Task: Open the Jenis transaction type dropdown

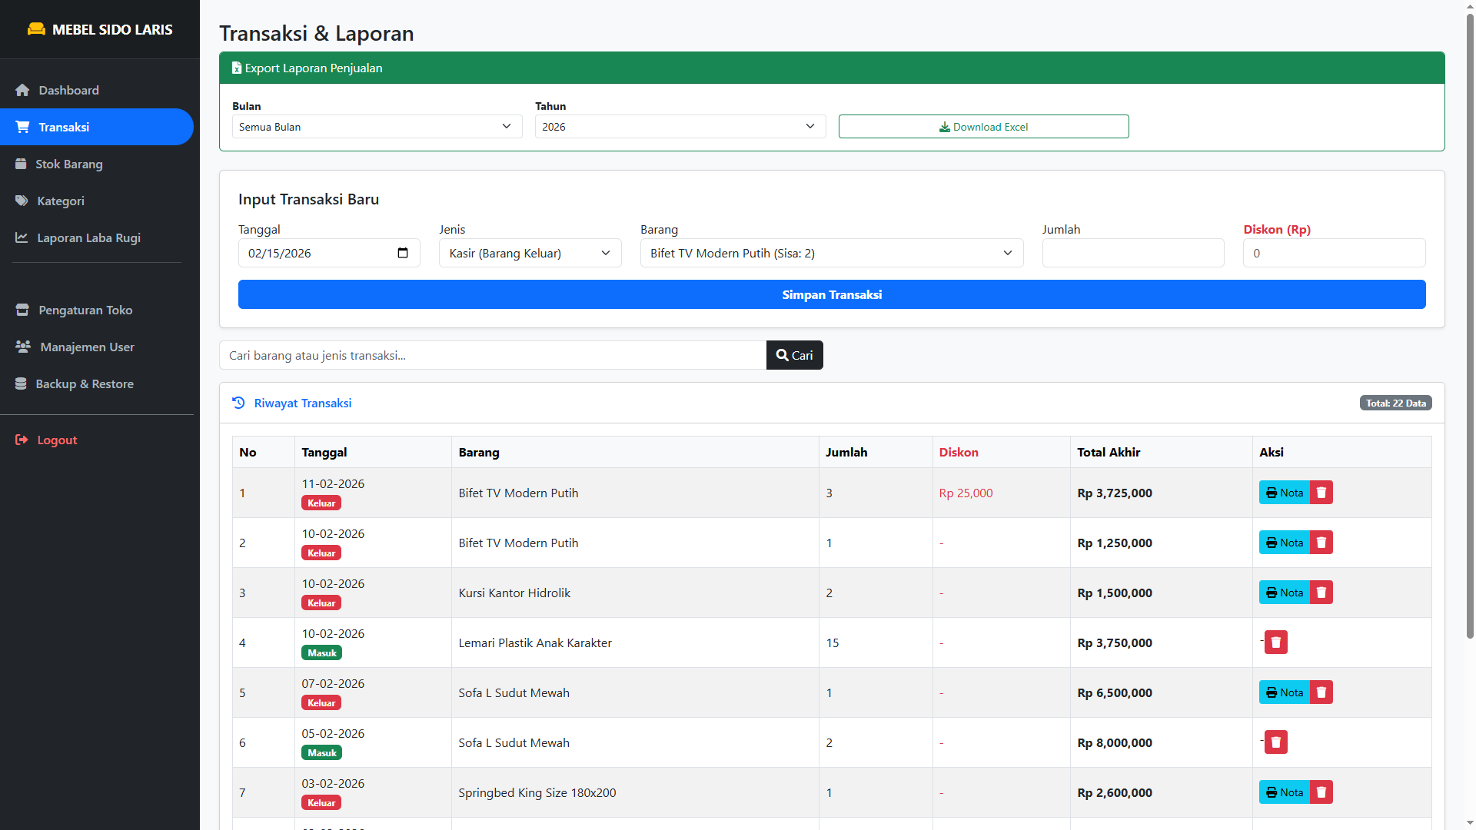Action: (530, 253)
